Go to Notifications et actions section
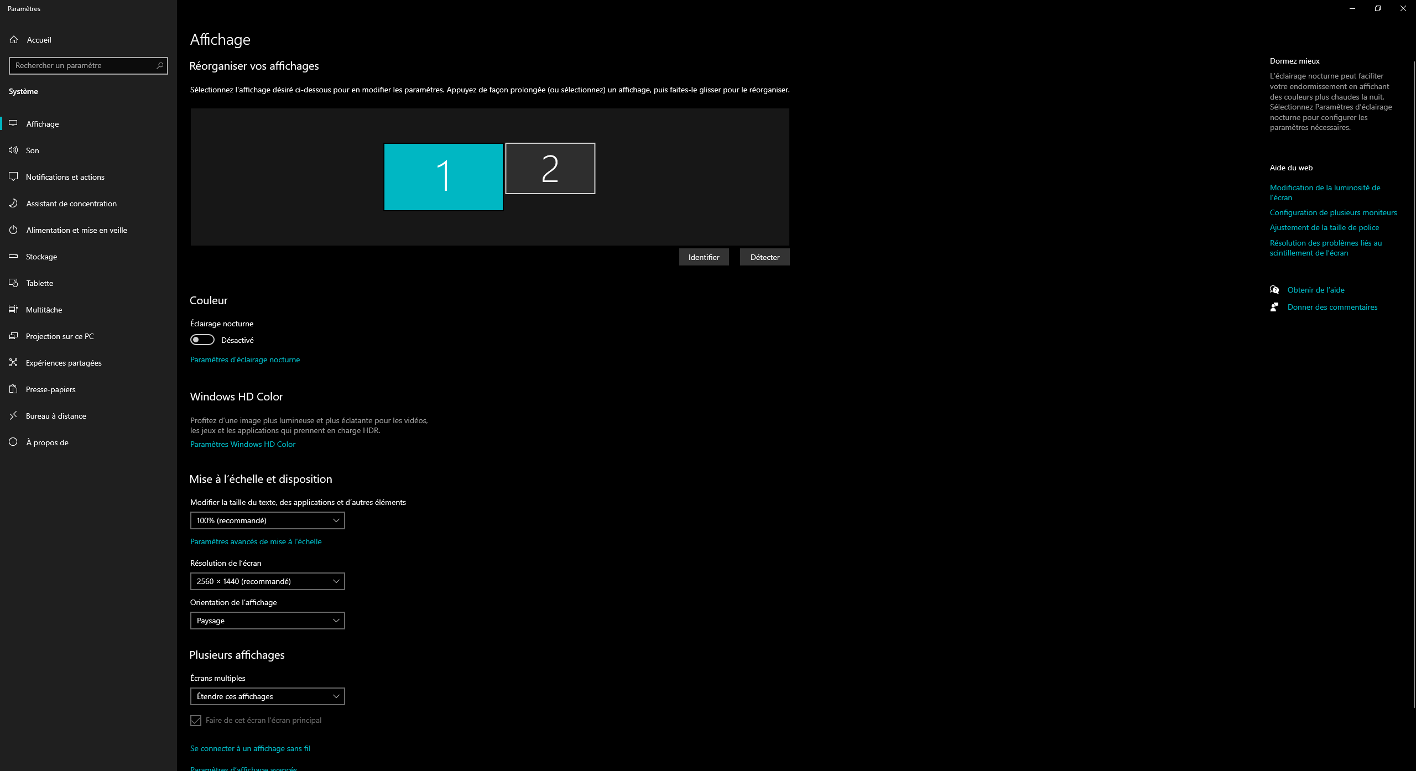Viewport: 1416px width, 771px height. [x=65, y=177]
